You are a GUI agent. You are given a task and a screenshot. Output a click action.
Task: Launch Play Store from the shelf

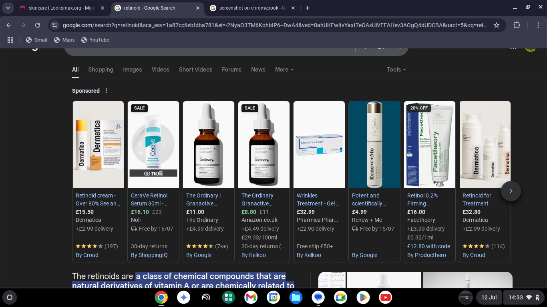(363, 297)
